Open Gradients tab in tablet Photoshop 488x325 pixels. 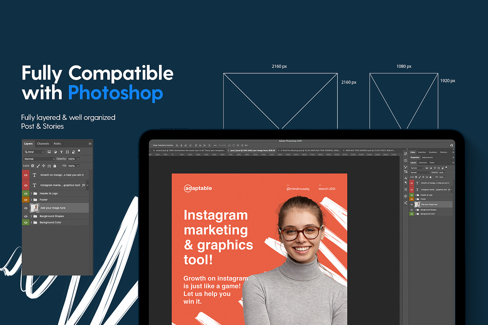[x=433, y=152]
